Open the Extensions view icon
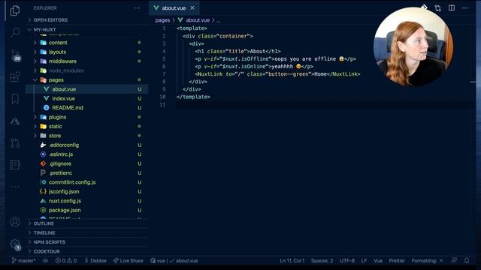481x270 pixels. pos(15,77)
